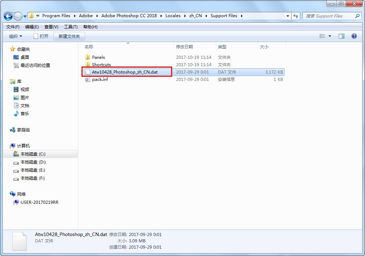Go back with the blue back arrow
Image resolution: width=365 pixels, height=256 pixels.
click(x=8, y=16)
